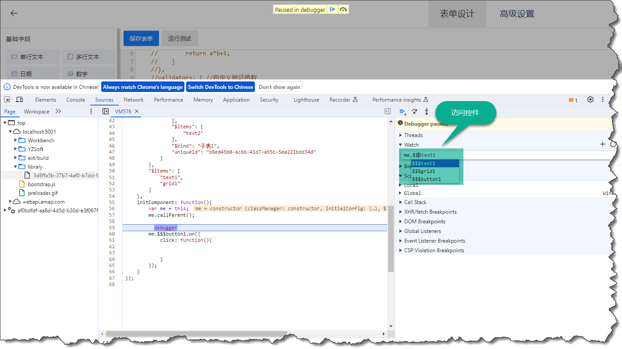Step into next function call icon
The image size is (622, 349).
[x=426, y=112]
